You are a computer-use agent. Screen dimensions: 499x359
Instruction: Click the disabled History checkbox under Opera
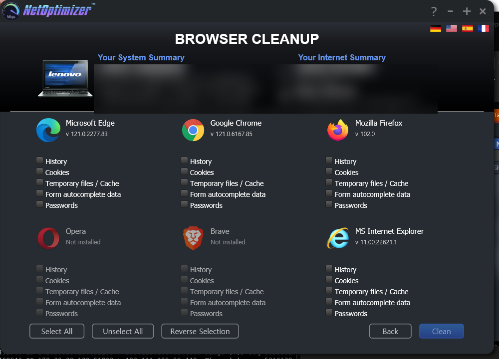pyautogui.click(x=39, y=269)
